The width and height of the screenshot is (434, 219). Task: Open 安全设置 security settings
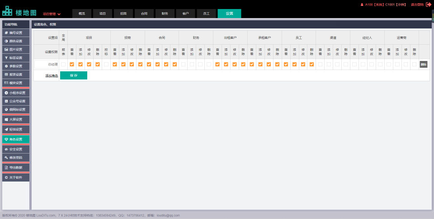(16, 149)
